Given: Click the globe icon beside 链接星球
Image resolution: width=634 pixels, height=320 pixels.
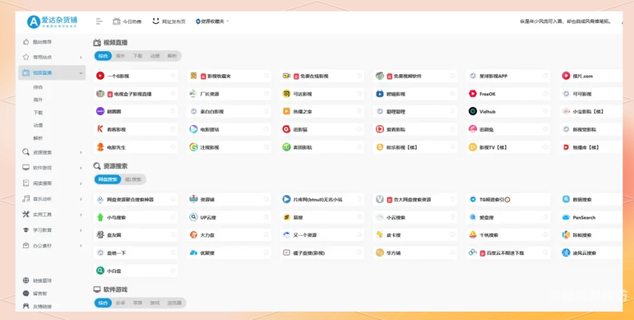Looking at the screenshot, I should click(26, 280).
